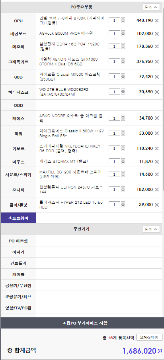Viewport: 164px width, 360px height.
Task: Choose the PC 헤드셋 category
Action: [18, 241]
